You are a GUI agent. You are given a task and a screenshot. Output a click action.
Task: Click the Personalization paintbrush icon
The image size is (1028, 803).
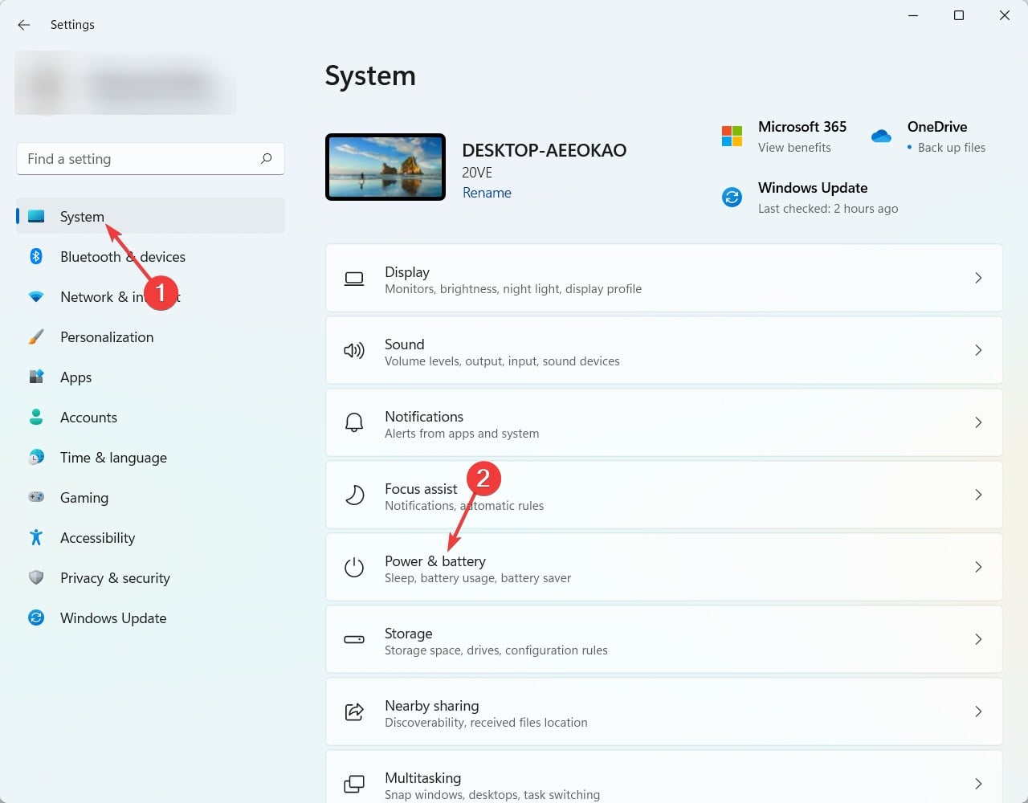[36, 337]
